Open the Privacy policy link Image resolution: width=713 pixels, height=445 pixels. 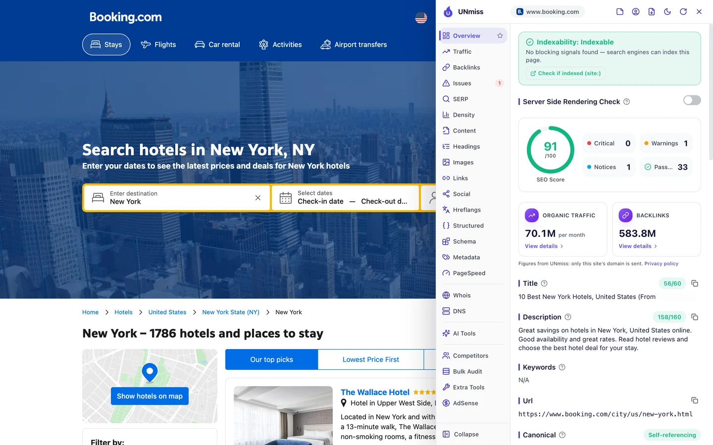click(662, 264)
